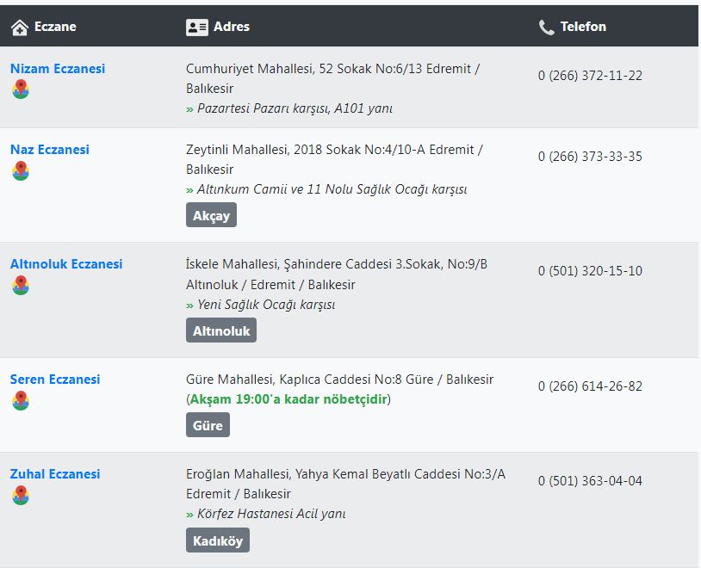The width and height of the screenshot is (701, 568).
Task: Click note 'Körfez Hastanesi Acil yanı'
Action: coord(271,514)
